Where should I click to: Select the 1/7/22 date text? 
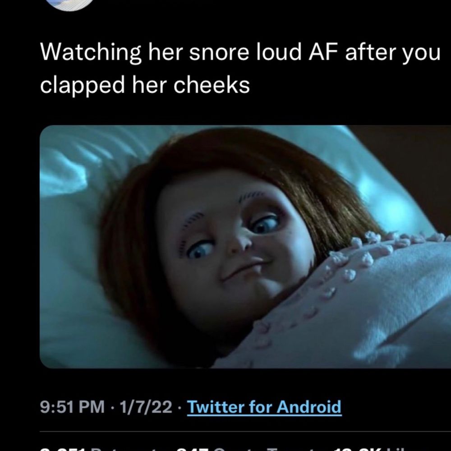click(x=146, y=407)
